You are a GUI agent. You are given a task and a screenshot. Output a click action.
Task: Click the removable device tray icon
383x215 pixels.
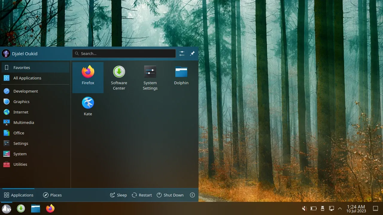(x=322, y=208)
